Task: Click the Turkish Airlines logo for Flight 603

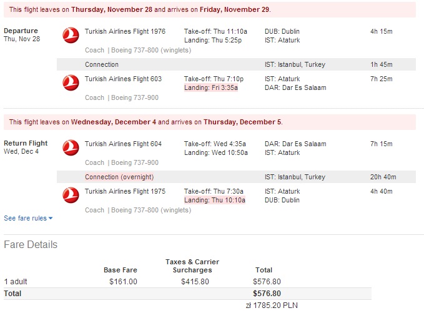Action: 71,83
